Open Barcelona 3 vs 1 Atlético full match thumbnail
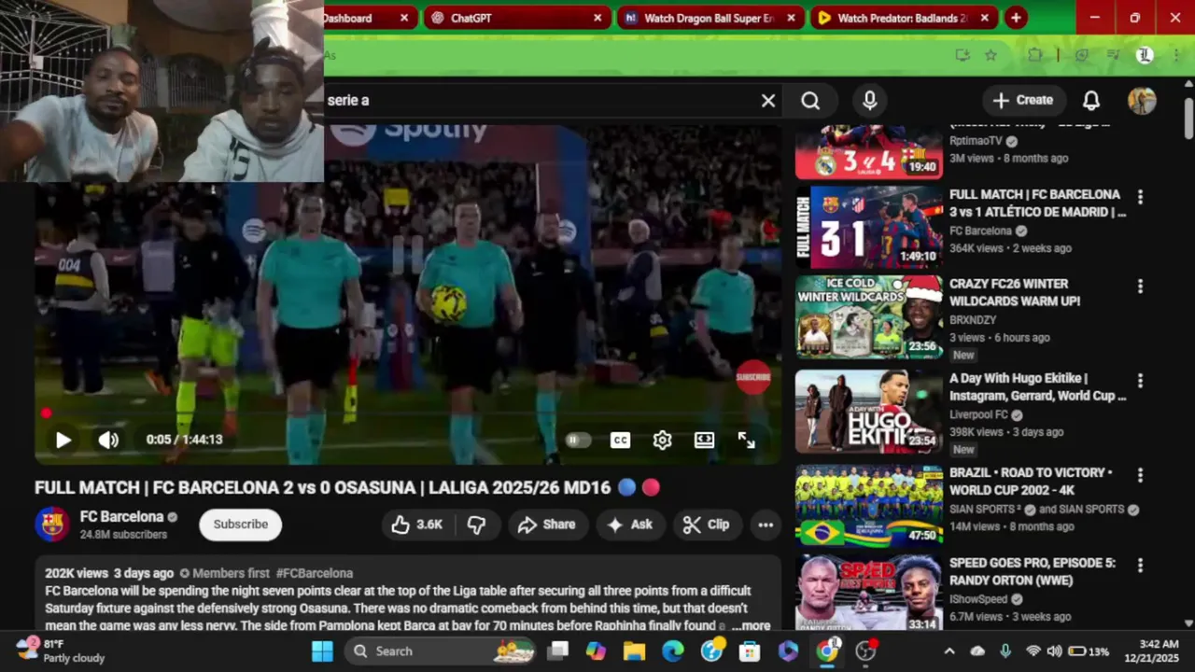The width and height of the screenshot is (1195, 672). coord(869,227)
